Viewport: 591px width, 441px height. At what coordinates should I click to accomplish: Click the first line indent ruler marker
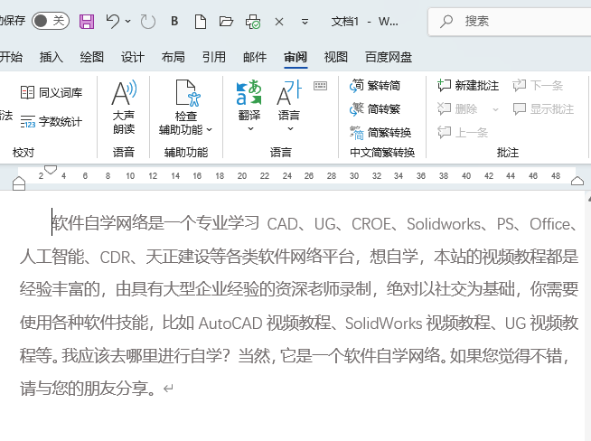pos(50,169)
